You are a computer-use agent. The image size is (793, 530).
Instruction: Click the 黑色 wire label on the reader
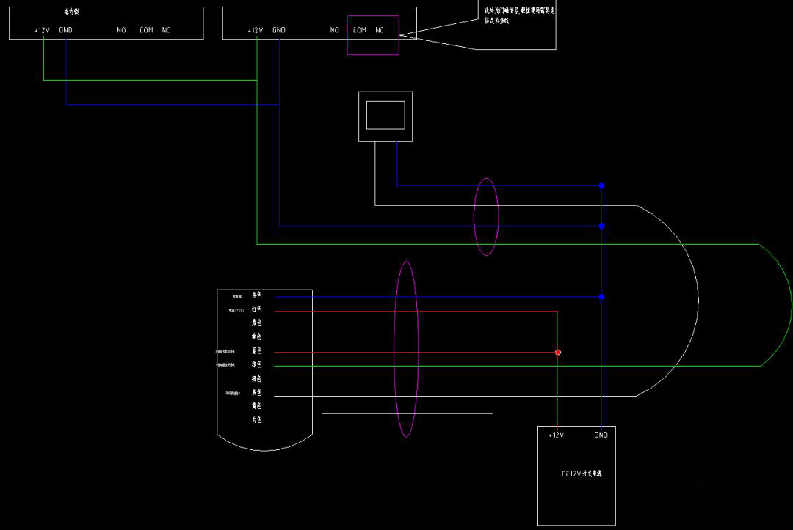coord(256,295)
